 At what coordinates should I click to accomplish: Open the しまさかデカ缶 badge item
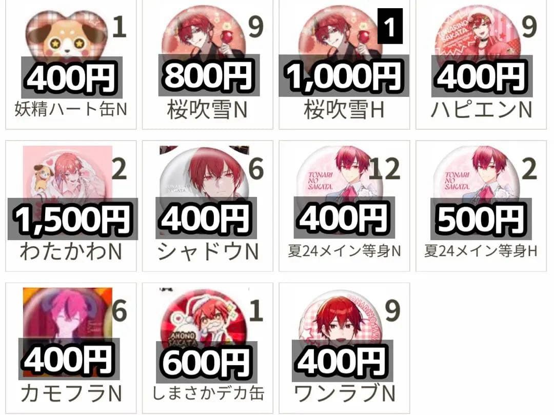[x=204, y=315]
